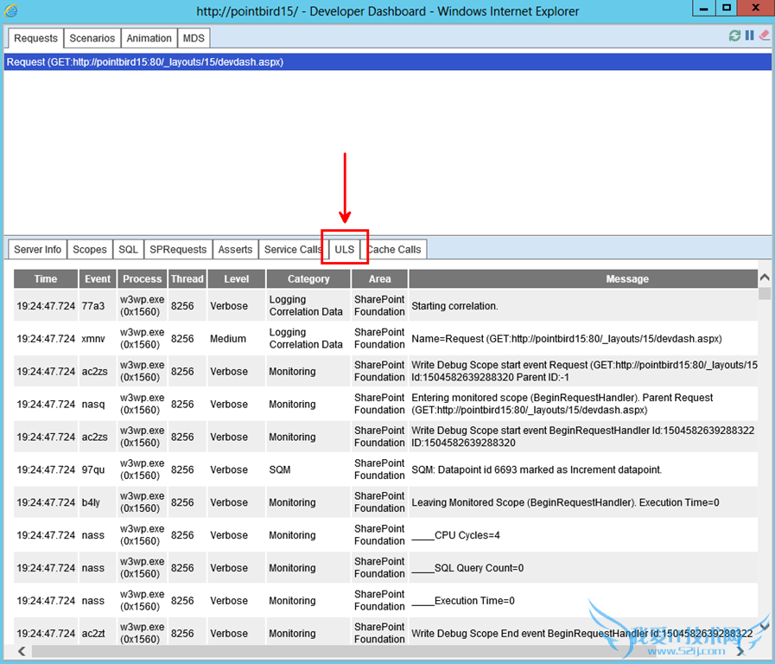Open the Cache Calls tab
The image size is (775, 664).
(x=394, y=249)
